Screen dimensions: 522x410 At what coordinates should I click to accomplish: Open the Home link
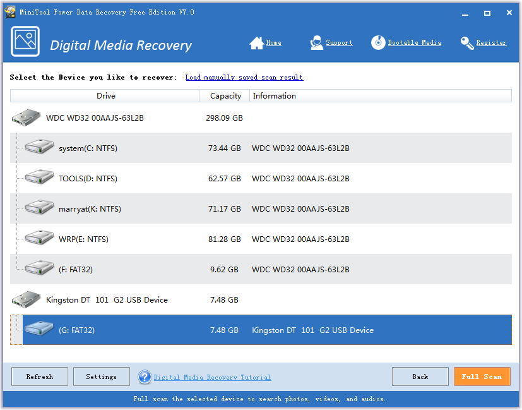274,42
